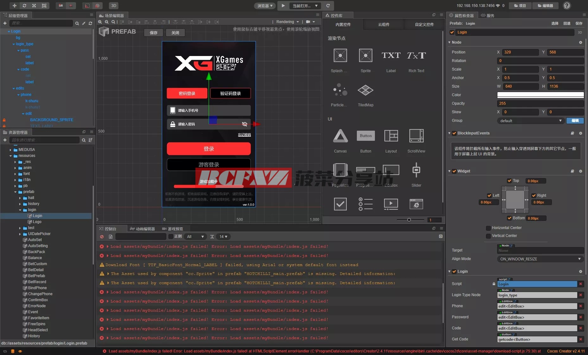Uncheck the widget Top alignment checkbox
The height and width of the screenshot is (355, 588).
click(509, 181)
